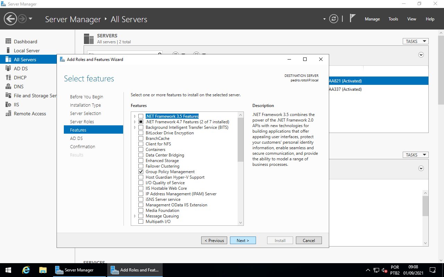Click the refresh icon in Server Manager toolbar
444x277 pixels.
pos(334,19)
